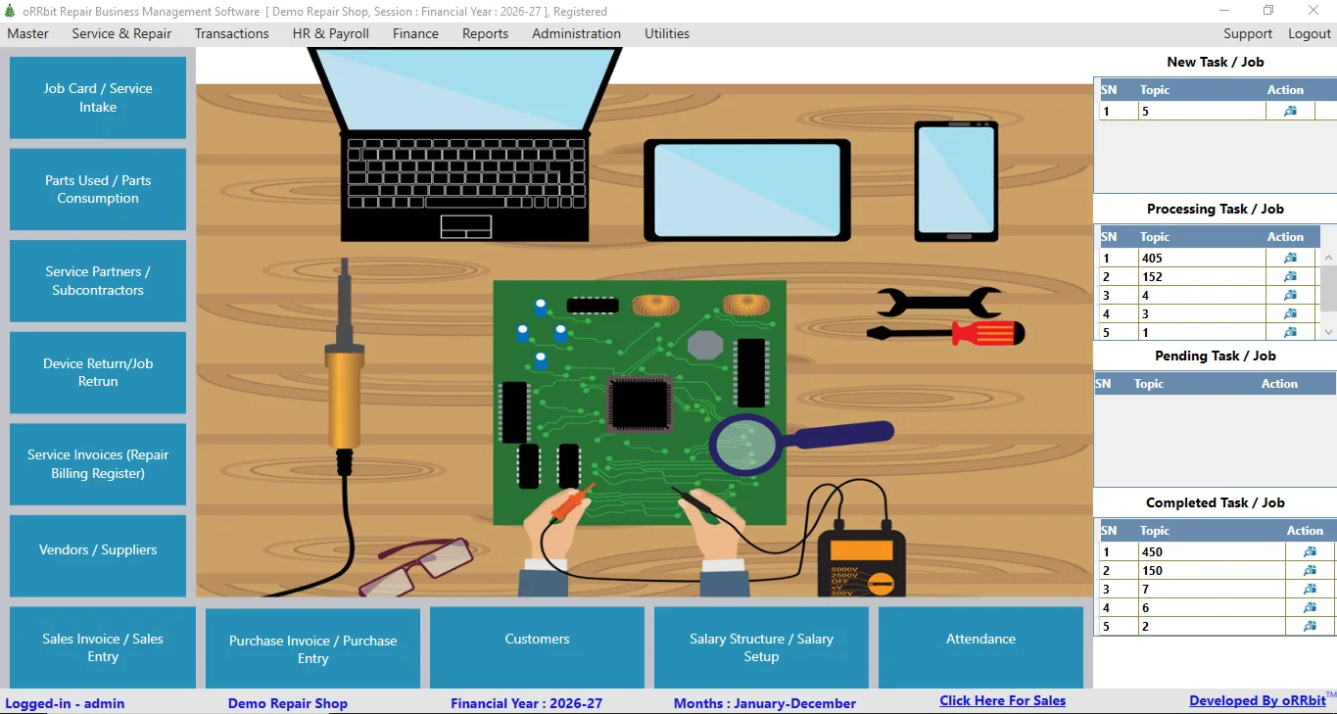Open action icon for Completed Task topic 7
This screenshot has height=714, width=1337.
tap(1310, 589)
